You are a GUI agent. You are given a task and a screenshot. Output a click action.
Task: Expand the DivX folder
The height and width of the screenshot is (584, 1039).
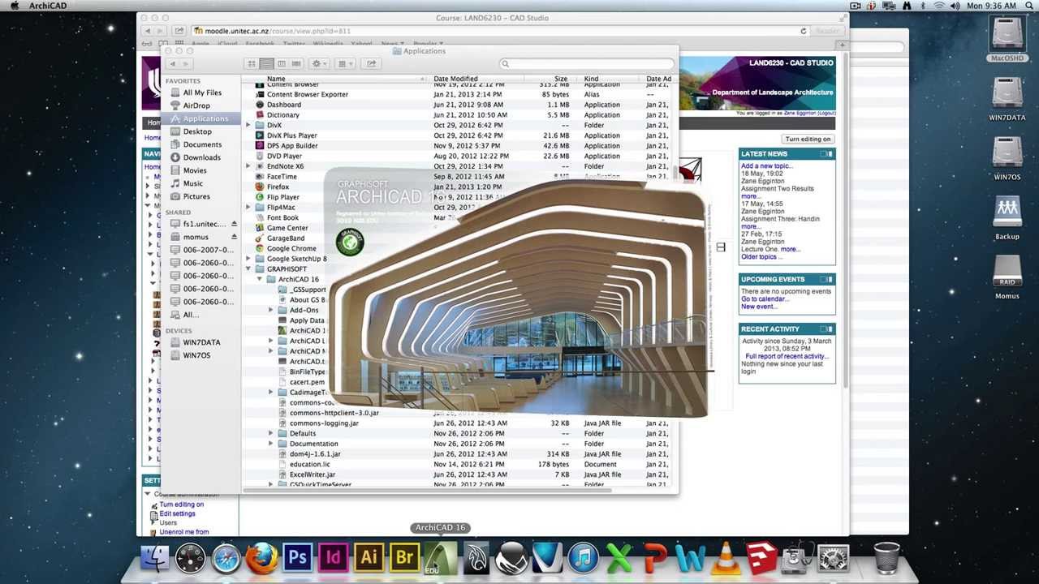point(248,125)
